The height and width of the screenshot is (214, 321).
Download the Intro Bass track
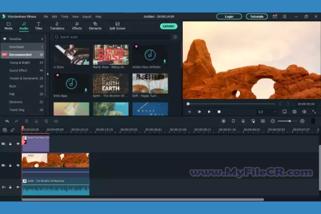pyautogui.click(x=86, y=90)
